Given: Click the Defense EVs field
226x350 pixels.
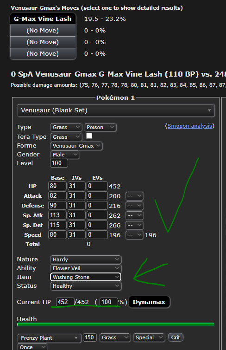Looking at the screenshot, I should [x=97, y=206].
